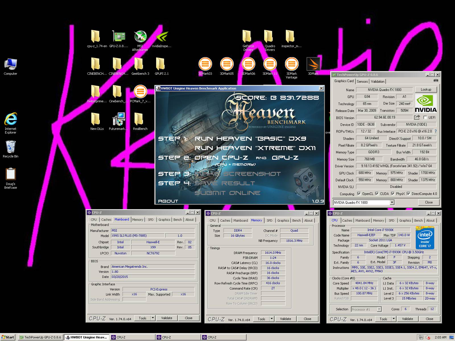The image size is (455, 341).
Task: Switch to HWBOT Unigine Heaven taskbar button
Action: [x=86, y=337]
